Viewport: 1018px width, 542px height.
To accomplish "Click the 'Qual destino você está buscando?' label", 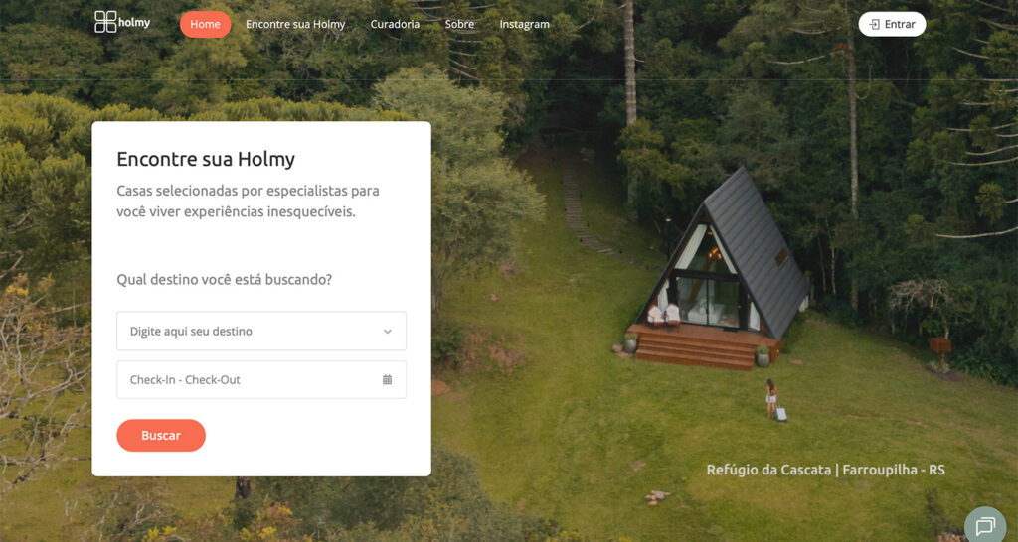I will point(224,279).
